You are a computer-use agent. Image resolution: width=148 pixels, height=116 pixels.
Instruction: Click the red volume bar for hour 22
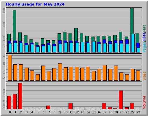(132, 106)
